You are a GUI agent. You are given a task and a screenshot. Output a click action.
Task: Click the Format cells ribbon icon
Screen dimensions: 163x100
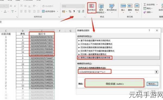(x=137, y=6)
